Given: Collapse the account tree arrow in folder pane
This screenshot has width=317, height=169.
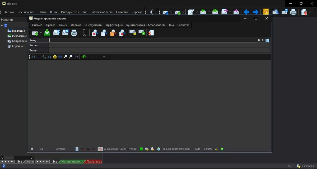Looking at the screenshot, I should pyautogui.click(x=2, y=25).
